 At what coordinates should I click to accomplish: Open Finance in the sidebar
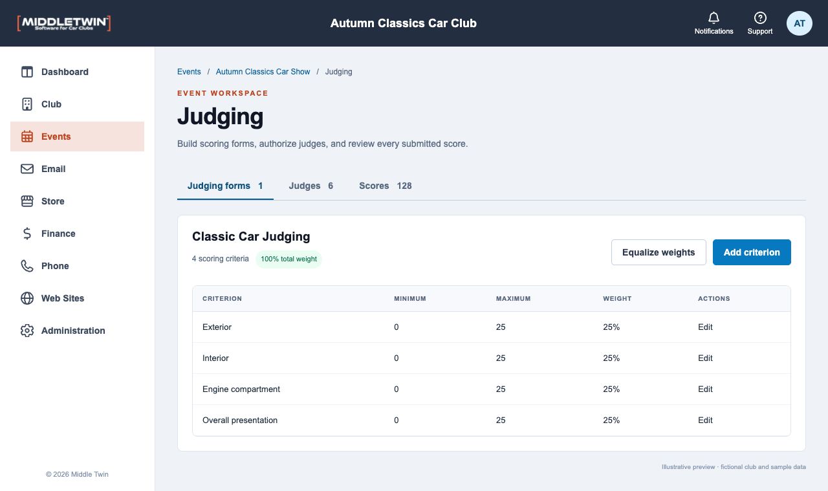(77, 234)
